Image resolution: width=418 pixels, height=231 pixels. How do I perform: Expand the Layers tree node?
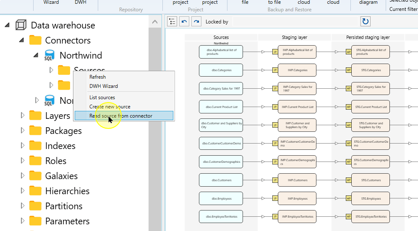(23, 116)
